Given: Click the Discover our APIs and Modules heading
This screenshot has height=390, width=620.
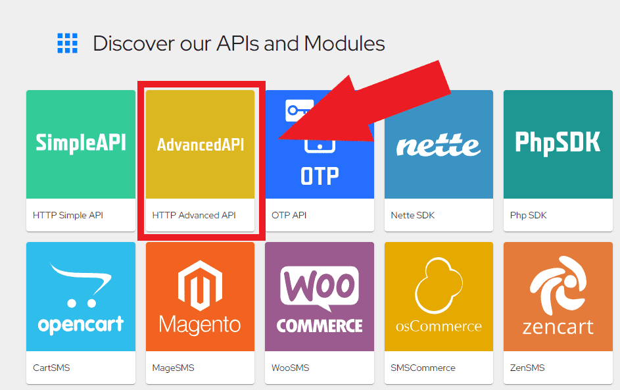Looking at the screenshot, I should (x=239, y=43).
